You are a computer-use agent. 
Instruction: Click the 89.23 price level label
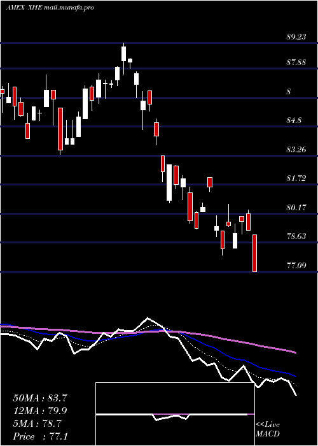[x=296, y=37]
